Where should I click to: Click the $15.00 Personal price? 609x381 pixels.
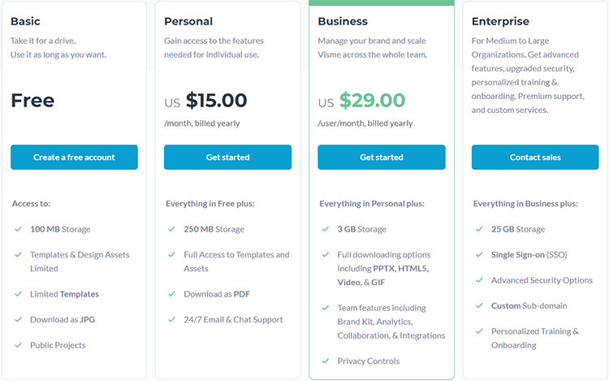[x=216, y=101]
